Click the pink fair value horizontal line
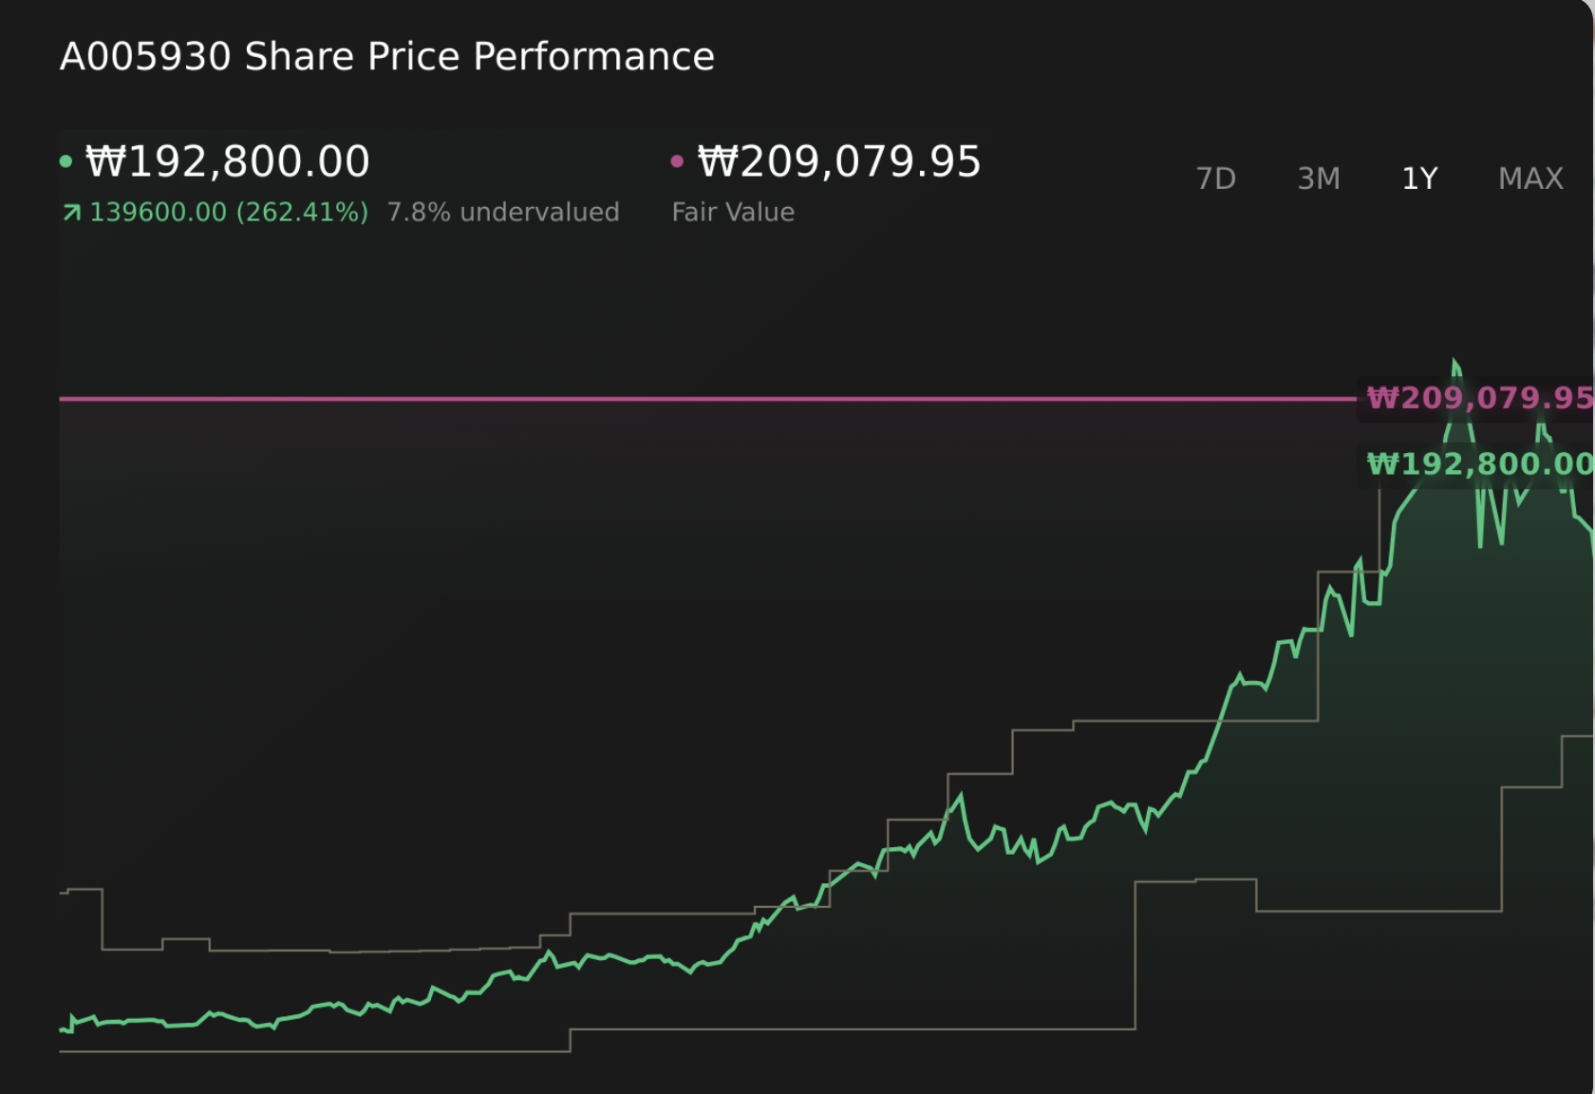1595x1094 pixels. [665, 399]
